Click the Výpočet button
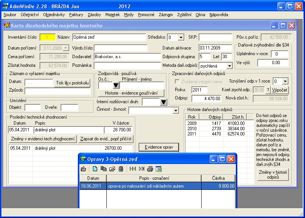This screenshot has height=218, width=305. (279, 90)
